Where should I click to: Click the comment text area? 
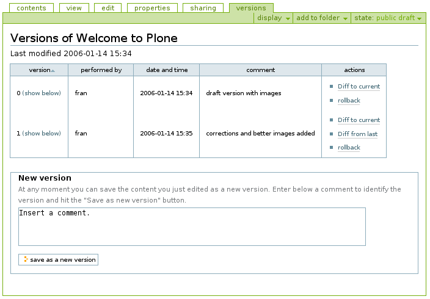tap(192, 226)
